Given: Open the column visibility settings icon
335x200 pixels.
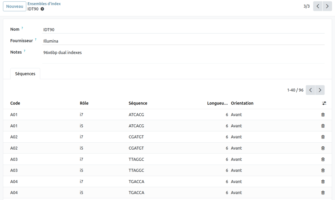Looking at the screenshot, I should coord(324,103).
